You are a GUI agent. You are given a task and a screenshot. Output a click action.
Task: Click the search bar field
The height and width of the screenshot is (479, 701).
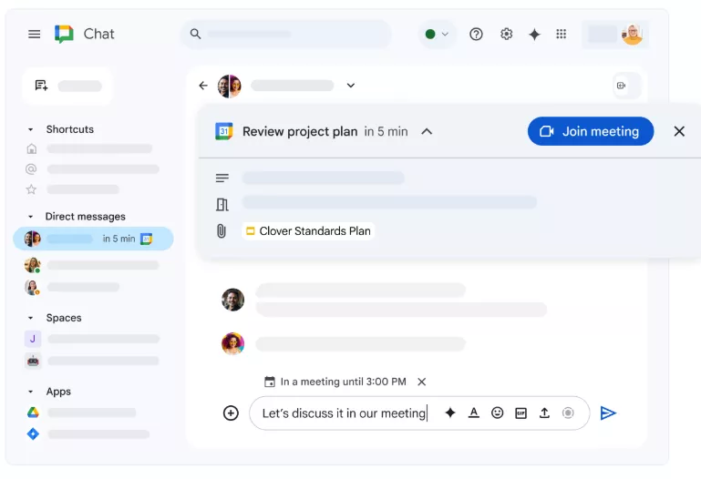point(286,34)
